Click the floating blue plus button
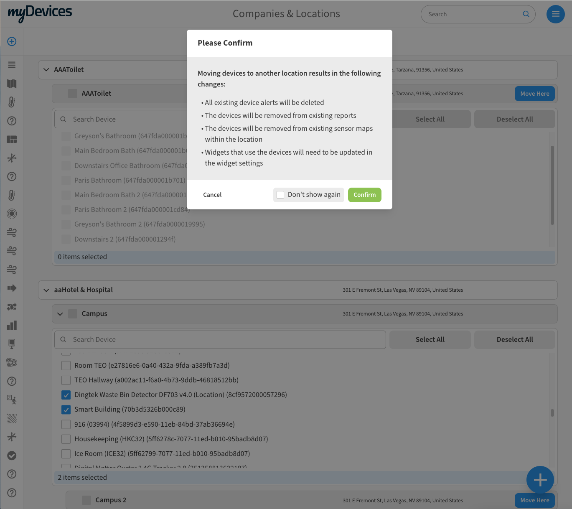The image size is (572, 509). (540, 480)
